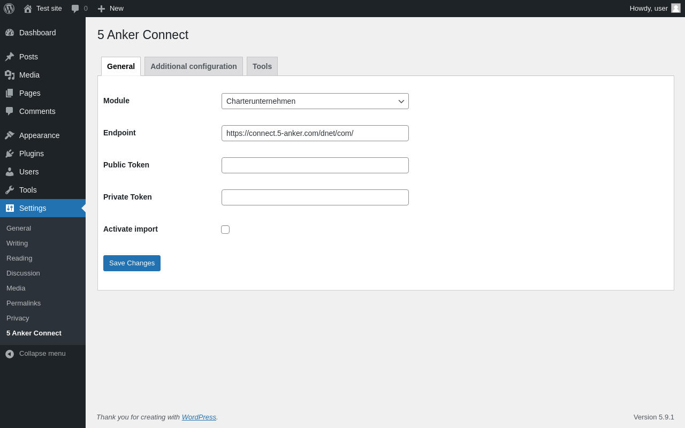
Task: Open the Users menu
Action: click(43, 172)
